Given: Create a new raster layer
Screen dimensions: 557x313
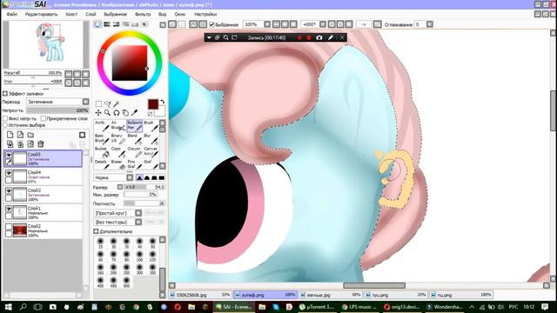Looking at the screenshot, I should point(10,135).
